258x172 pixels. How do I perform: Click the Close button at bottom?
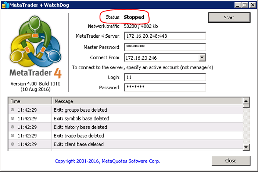point(231,161)
